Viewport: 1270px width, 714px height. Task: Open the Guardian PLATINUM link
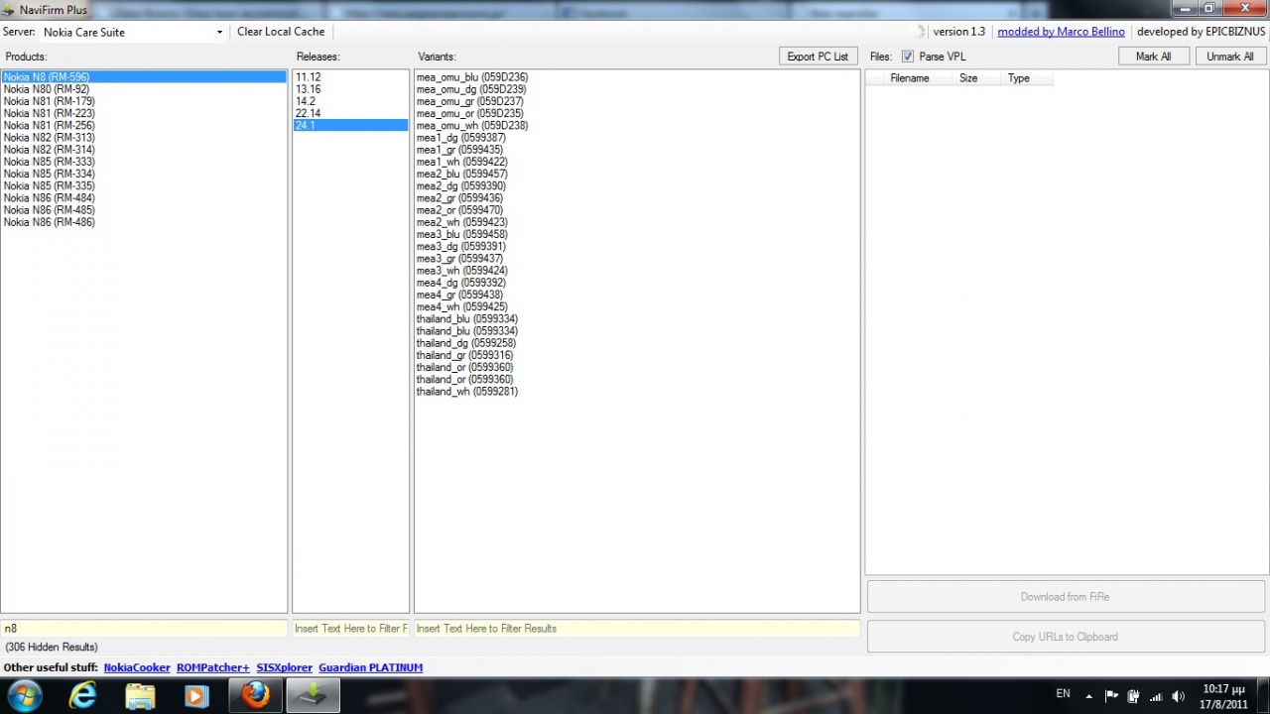pyautogui.click(x=371, y=667)
